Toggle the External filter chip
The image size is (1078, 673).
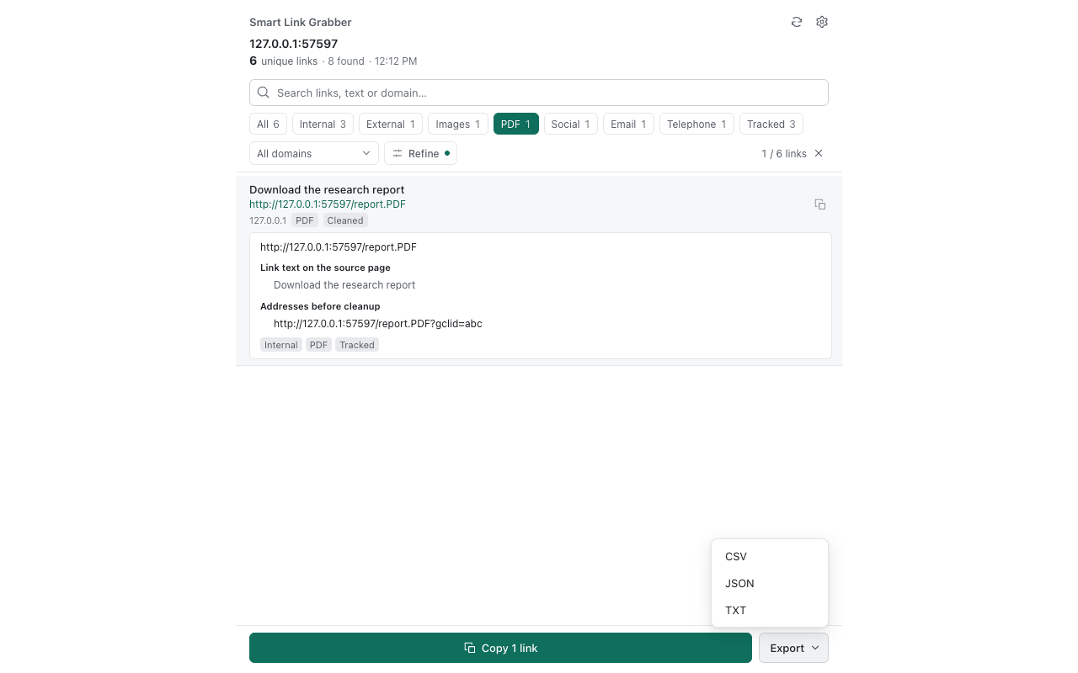(391, 124)
